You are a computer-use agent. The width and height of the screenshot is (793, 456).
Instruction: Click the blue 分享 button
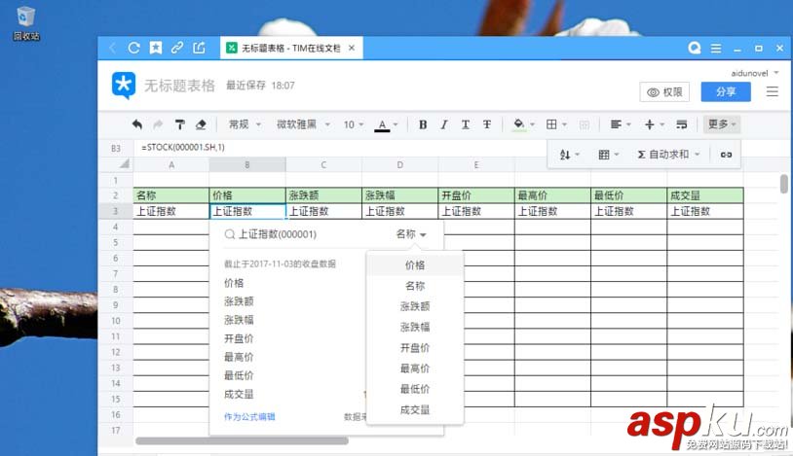coord(726,92)
